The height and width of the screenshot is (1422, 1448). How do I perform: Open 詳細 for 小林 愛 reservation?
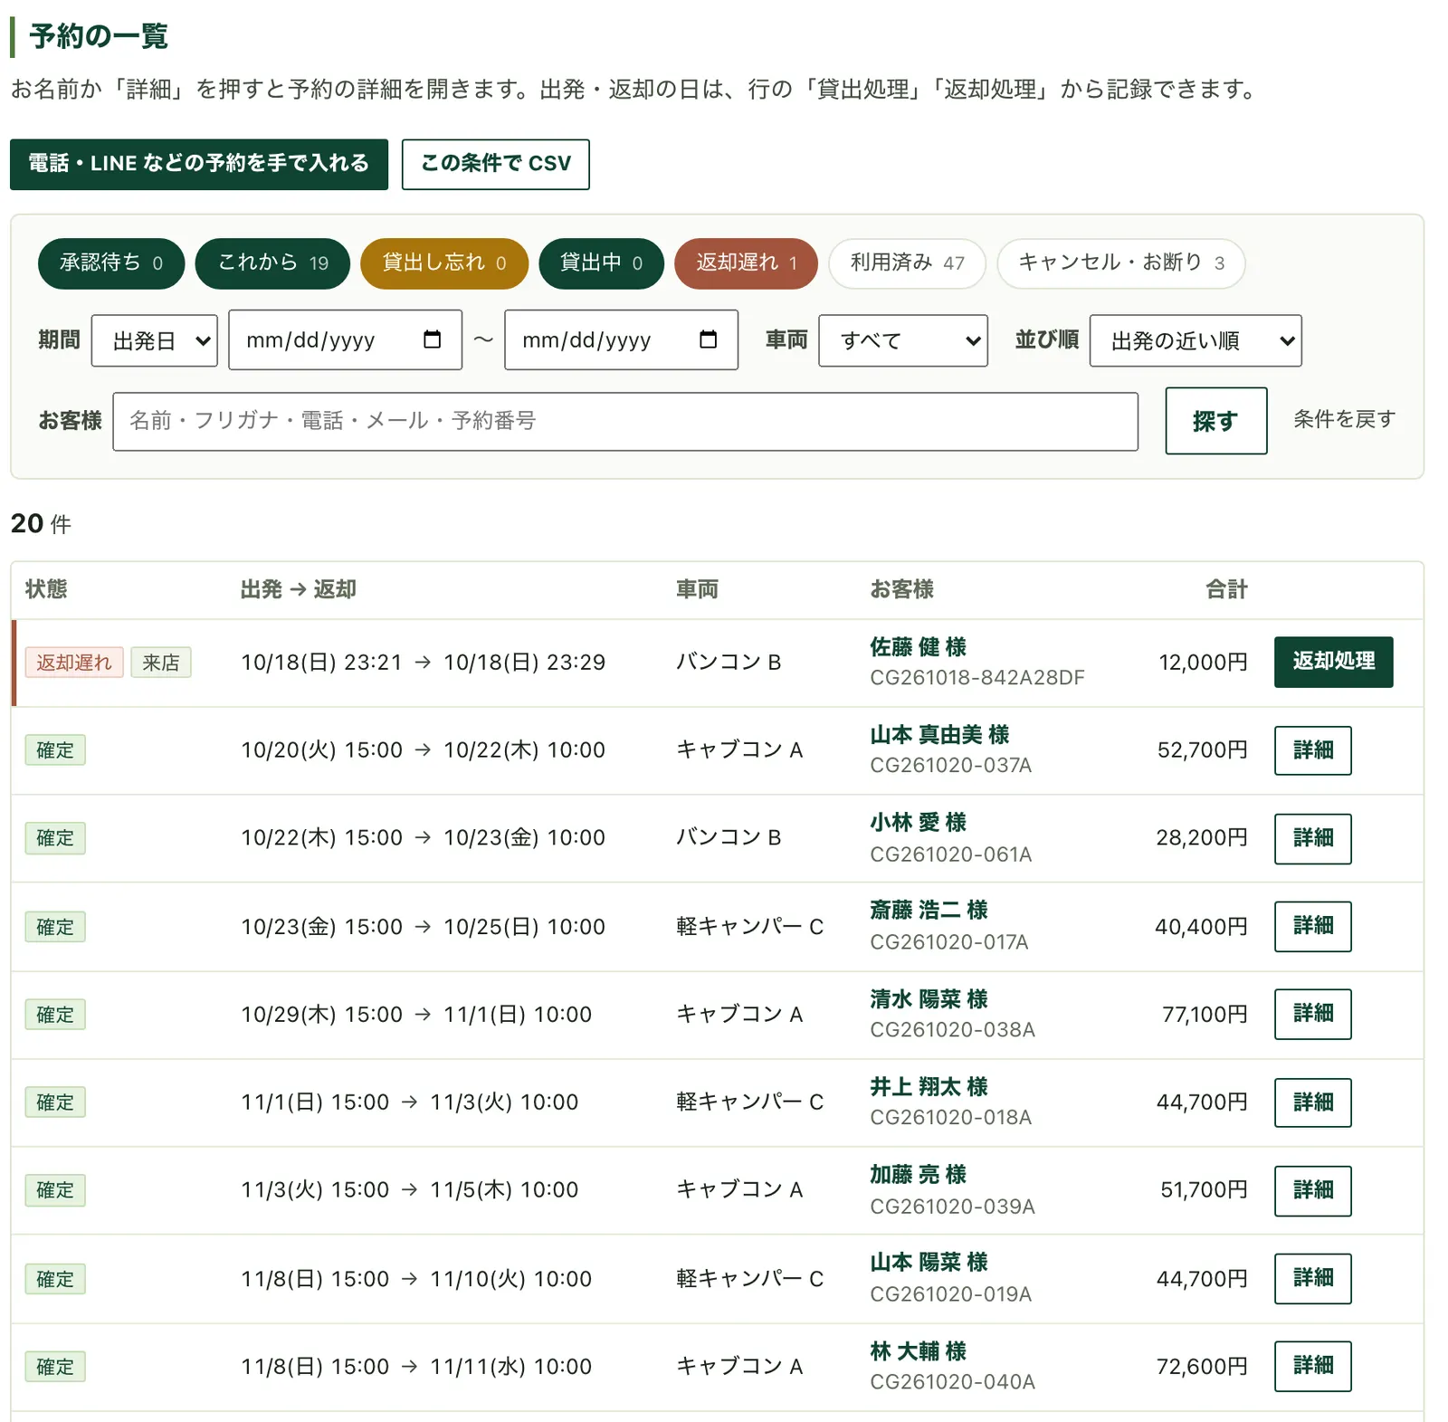[1312, 838]
